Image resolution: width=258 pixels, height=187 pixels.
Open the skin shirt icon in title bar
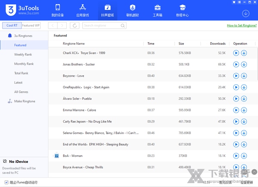[234, 2]
